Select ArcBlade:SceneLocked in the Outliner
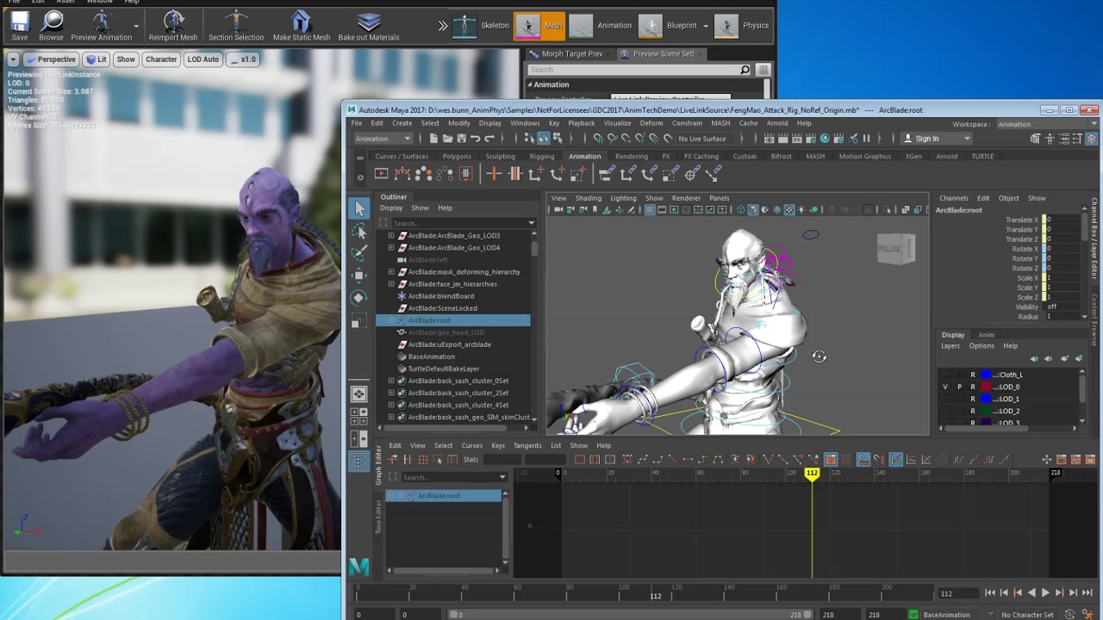This screenshot has width=1103, height=620. (x=442, y=308)
